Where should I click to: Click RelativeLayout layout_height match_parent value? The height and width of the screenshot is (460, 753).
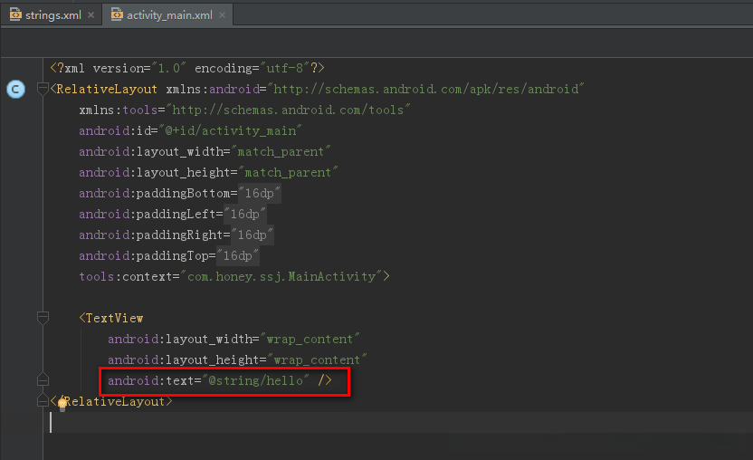click(288, 173)
